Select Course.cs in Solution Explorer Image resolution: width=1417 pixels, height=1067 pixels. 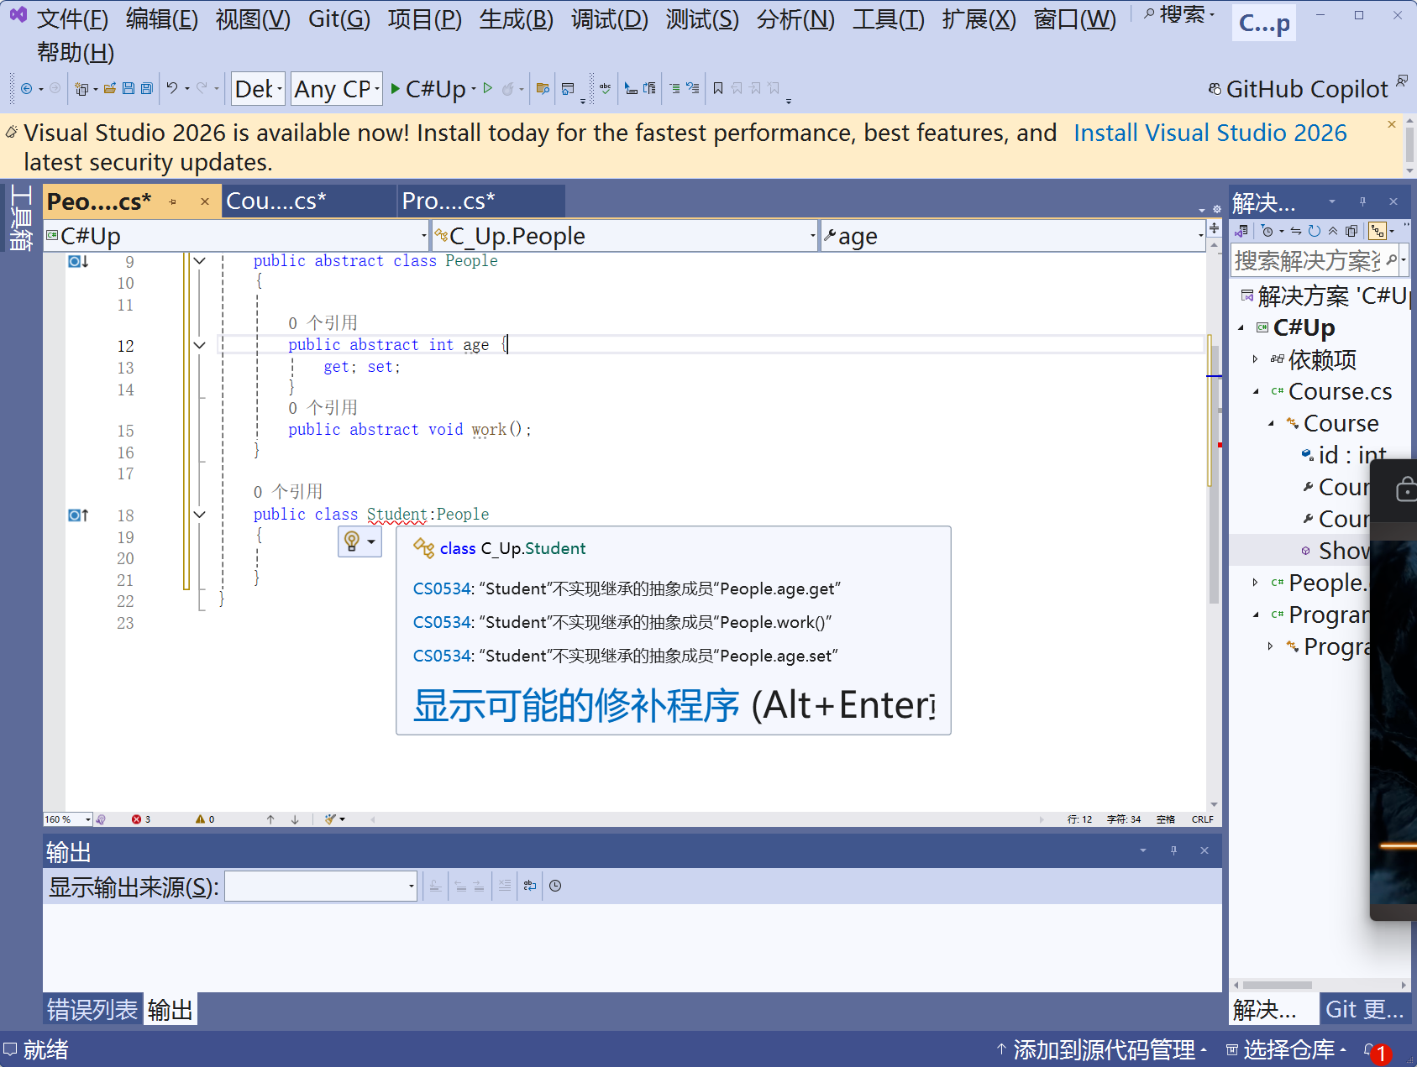click(x=1340, y=391)
